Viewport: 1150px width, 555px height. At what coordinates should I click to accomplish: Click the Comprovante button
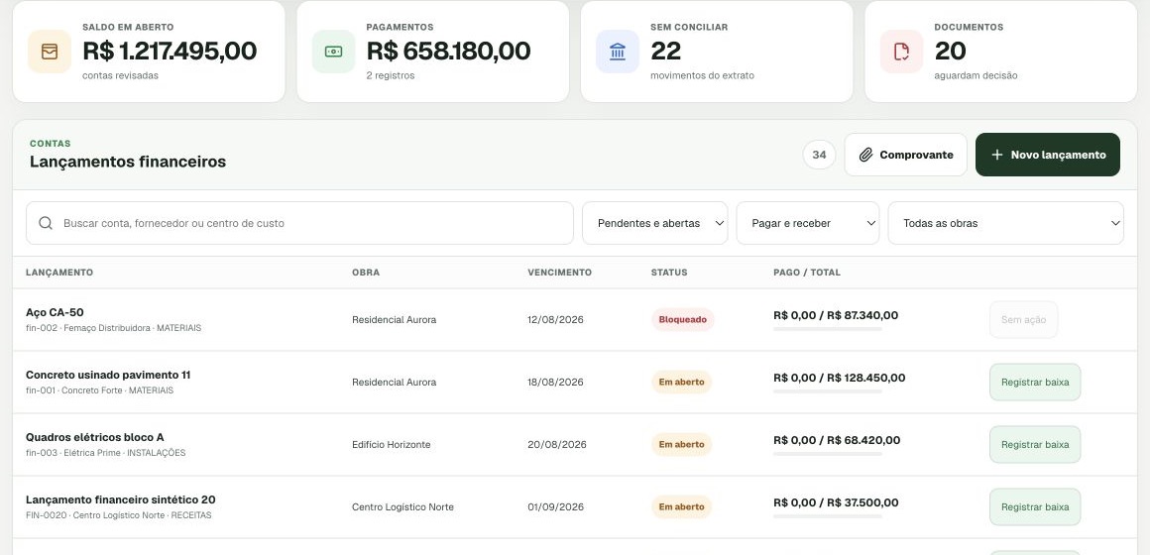pos(906,155)
